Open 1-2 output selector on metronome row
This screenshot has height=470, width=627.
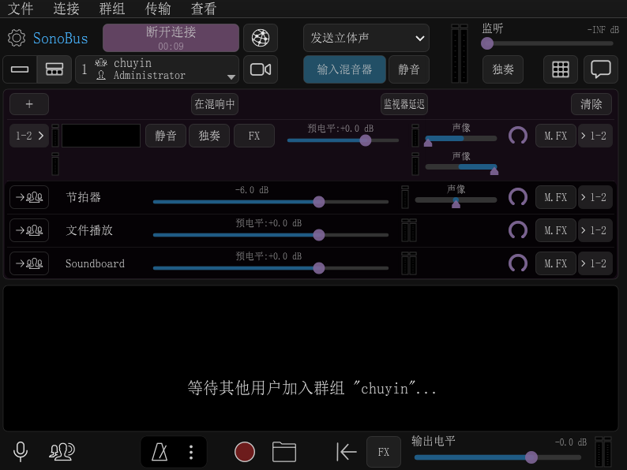pos(595,197)
